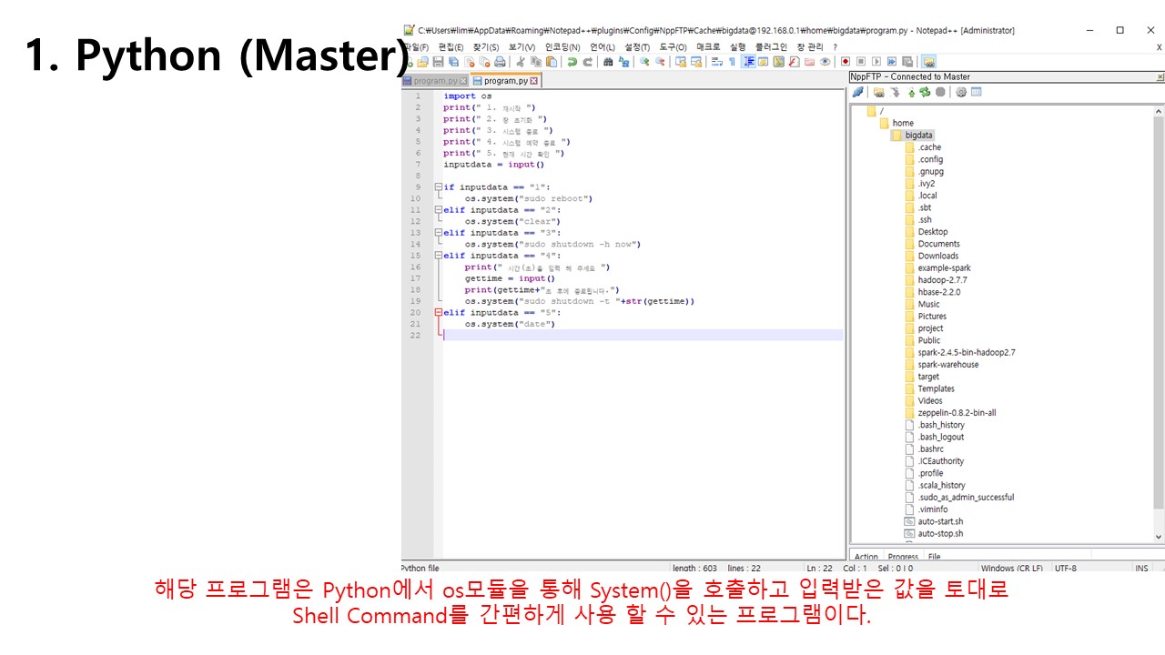The width and height of the screenshot is (1165, 655).
Task: Save the file using the Save icon
Action: [x=438, y=62]
